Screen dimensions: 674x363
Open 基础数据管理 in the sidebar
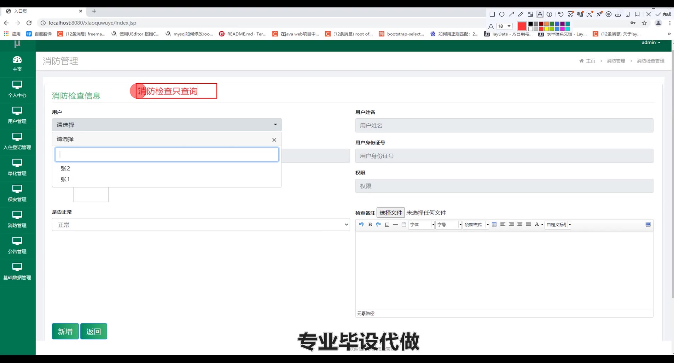[17, 272]
